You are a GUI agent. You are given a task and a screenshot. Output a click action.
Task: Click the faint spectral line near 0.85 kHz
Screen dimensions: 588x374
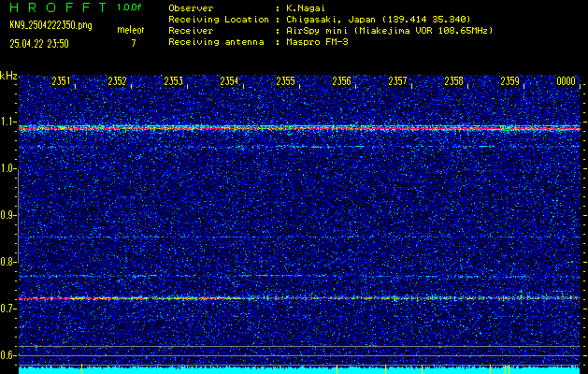pyautogui.click(x=299, y=237)
